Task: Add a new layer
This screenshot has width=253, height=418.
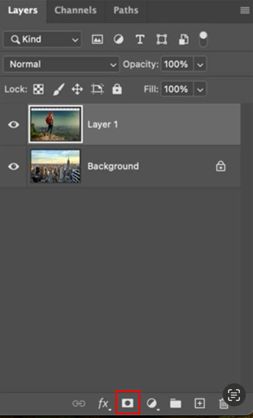Action: coord(199,404)
